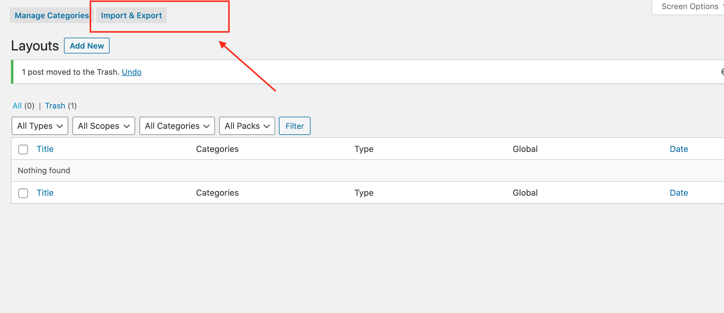Sort by Title in the table header
Image resolution: width=724 pixels, height=313 pixels.
45,149
